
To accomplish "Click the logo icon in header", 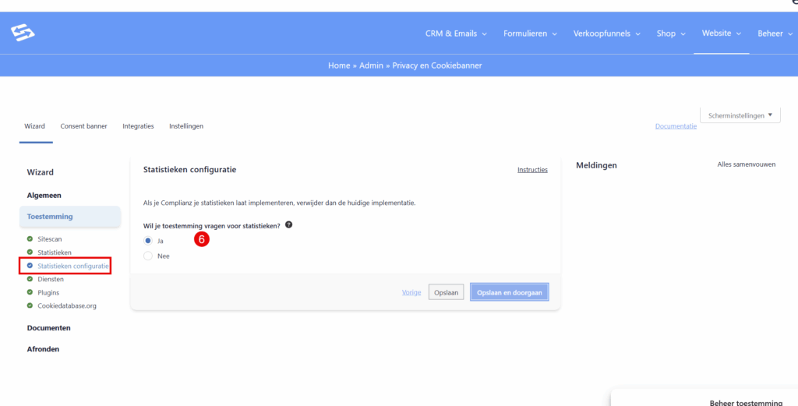I will pyautogui.click(x=23, y=34).
